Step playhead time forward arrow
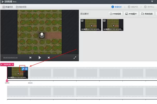Image resolution: width=157 pixels, height=104 pixels. point(13,65)
